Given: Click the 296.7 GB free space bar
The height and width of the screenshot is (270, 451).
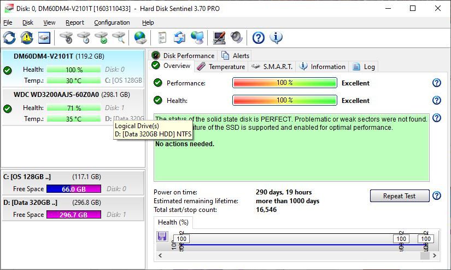Looking at the screenshot, I should pos(74,215).
